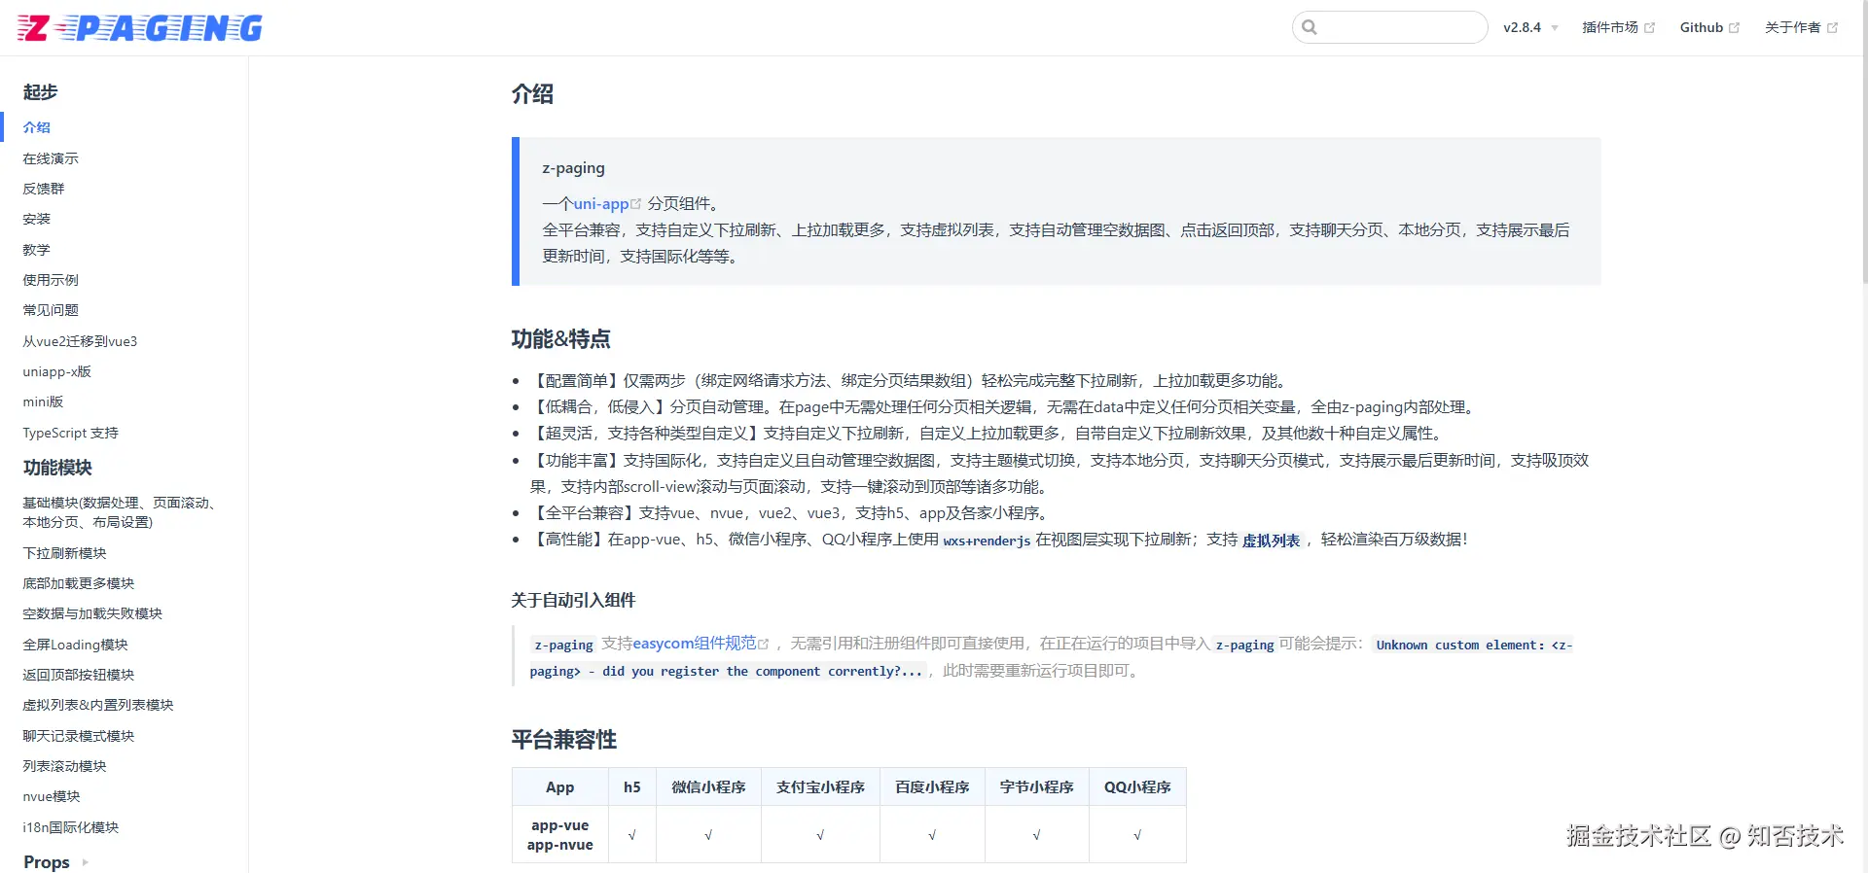Open 从vue2迁移到vue3 sidebar item
The width and height of the screenshot is (1868, 873).
click(80, 341)
